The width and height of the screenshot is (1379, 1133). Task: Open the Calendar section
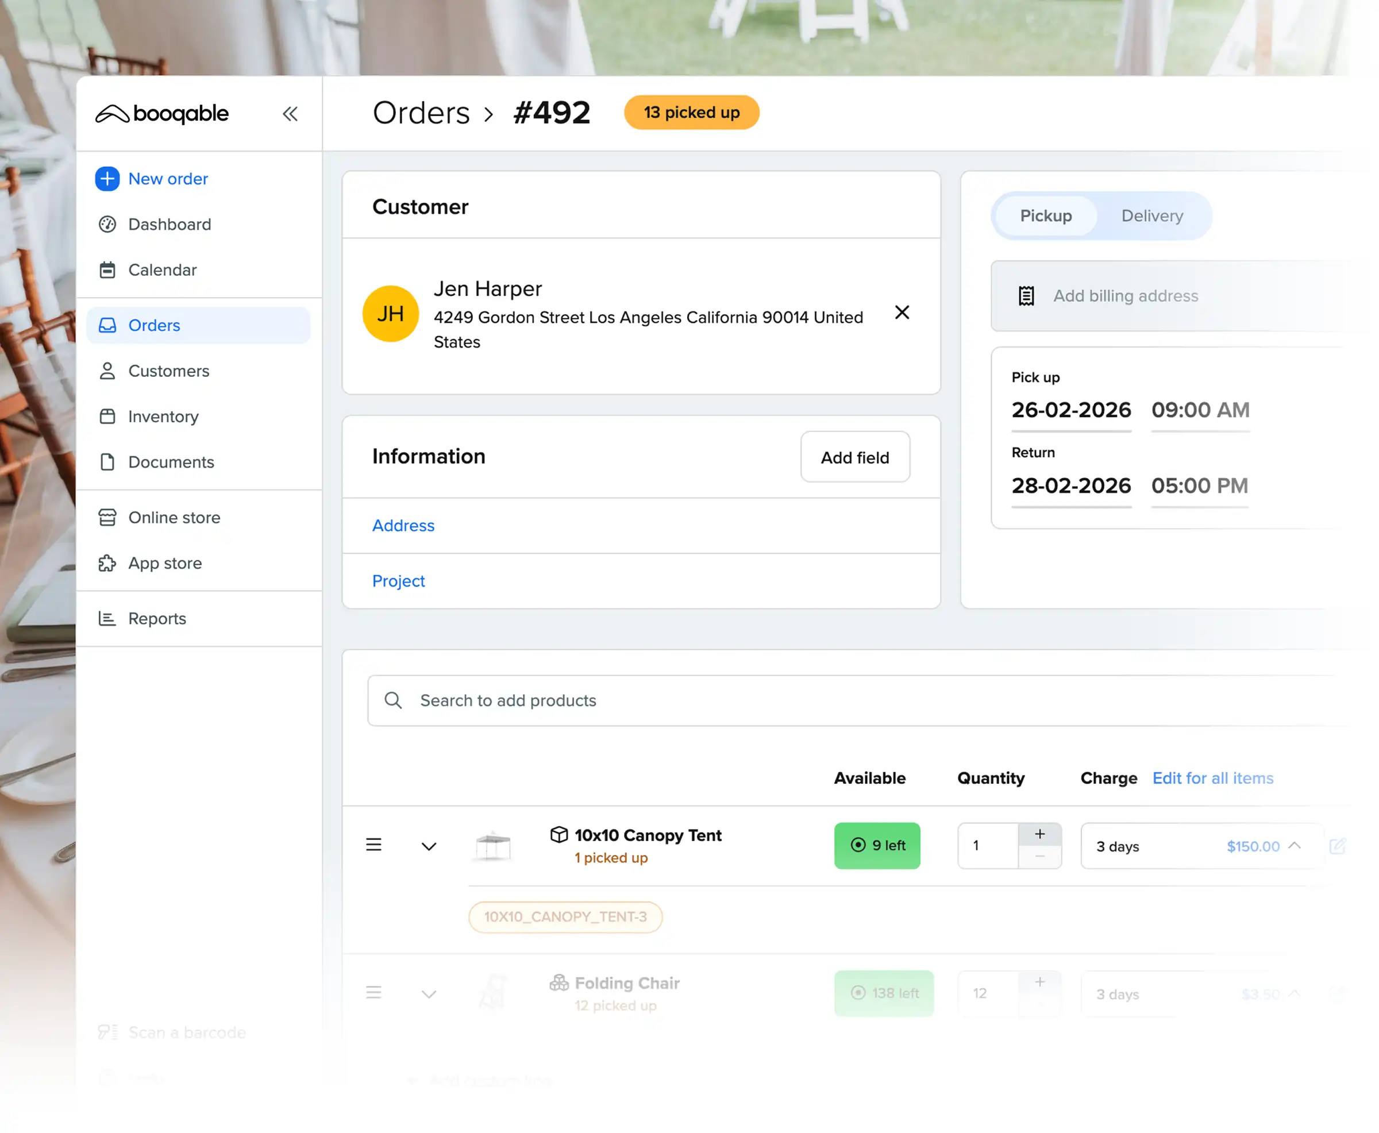pyautogui.click(x=162, y=269)
